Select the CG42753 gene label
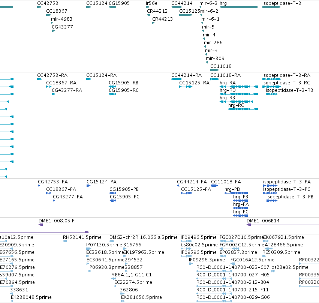 point(48,3)
